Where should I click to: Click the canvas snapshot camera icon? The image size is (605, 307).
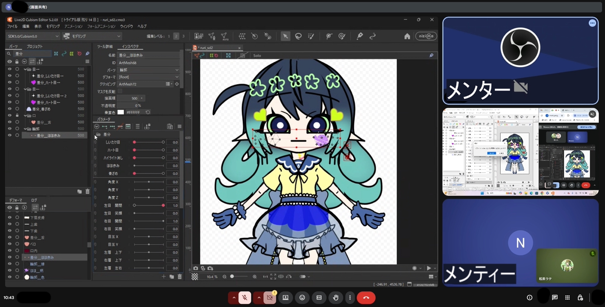point(195,268)
